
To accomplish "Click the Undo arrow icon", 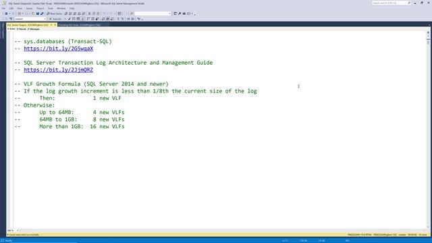I will click(x=104, y=13).
